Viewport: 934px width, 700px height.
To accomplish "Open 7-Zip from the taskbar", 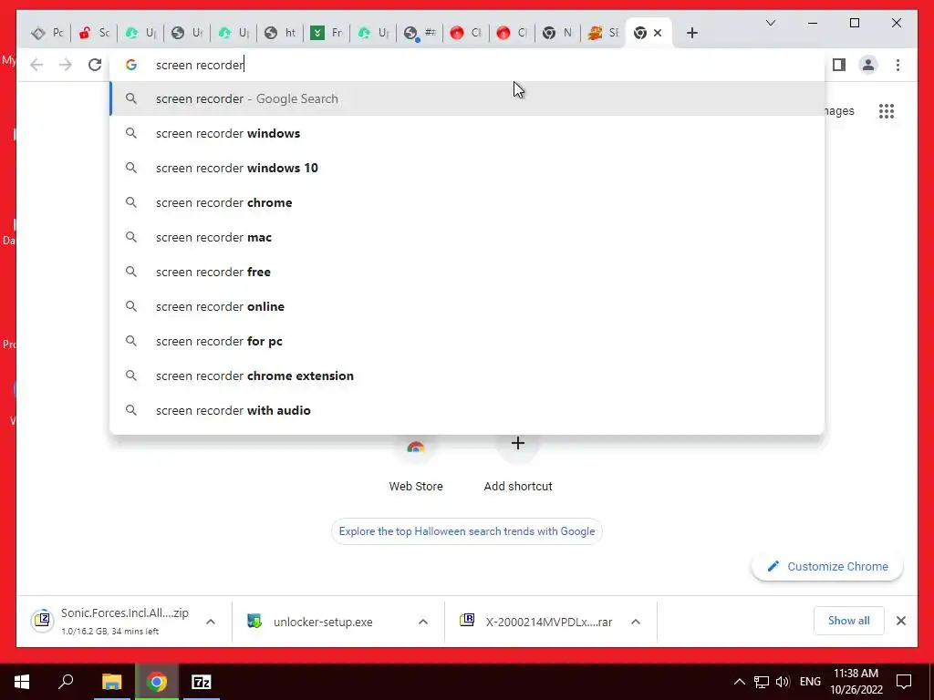I will pos(202,682).
